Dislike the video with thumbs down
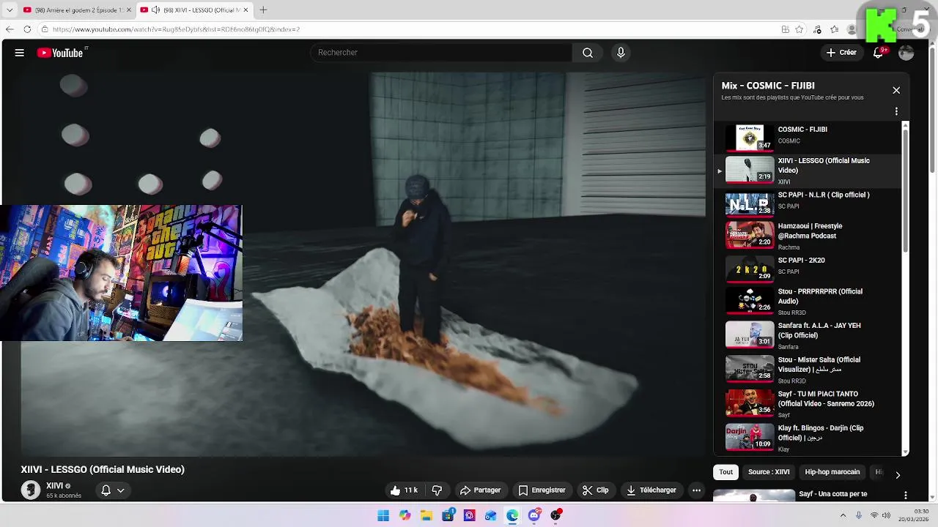Screen dimensions: 938x527 click(x=437, y=490)
